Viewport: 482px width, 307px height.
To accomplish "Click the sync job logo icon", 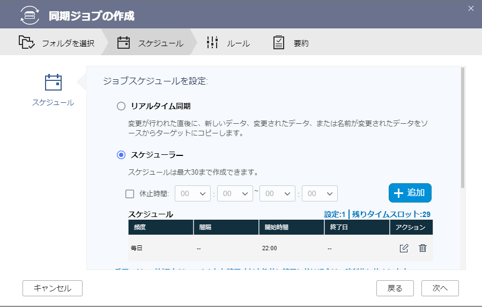I will (29, 15).
